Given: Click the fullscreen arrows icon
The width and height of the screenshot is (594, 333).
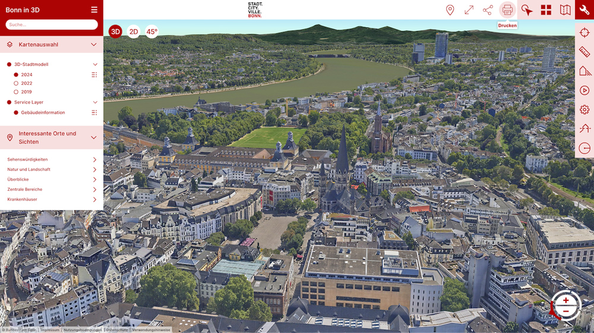Looking at the screenshot, I should pyautogui.click(x=469, y=10).
